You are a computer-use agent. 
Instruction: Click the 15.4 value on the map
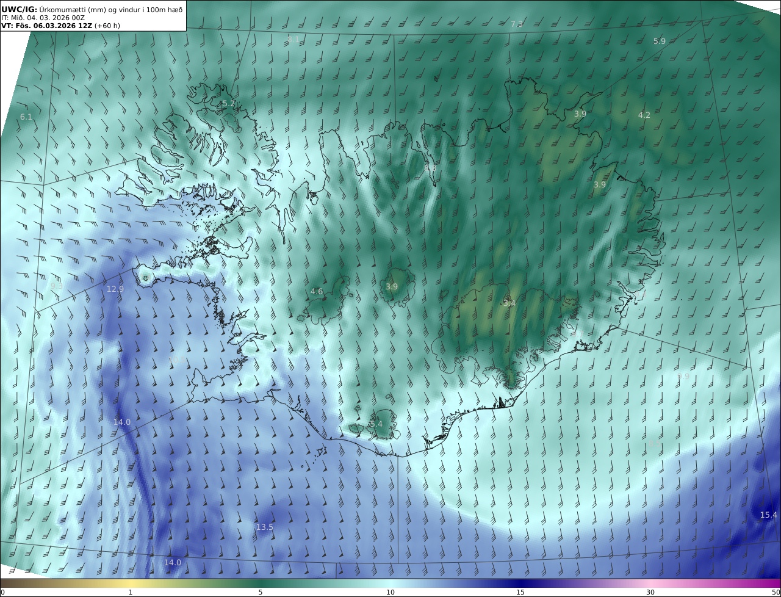769,515
